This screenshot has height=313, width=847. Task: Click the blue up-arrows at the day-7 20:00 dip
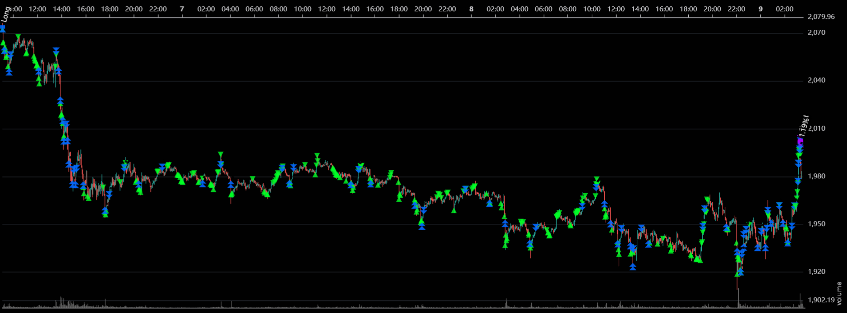click(x=422, y=226)
